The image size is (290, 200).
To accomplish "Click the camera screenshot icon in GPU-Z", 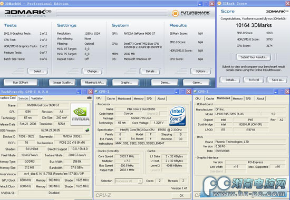I will 89,98.
